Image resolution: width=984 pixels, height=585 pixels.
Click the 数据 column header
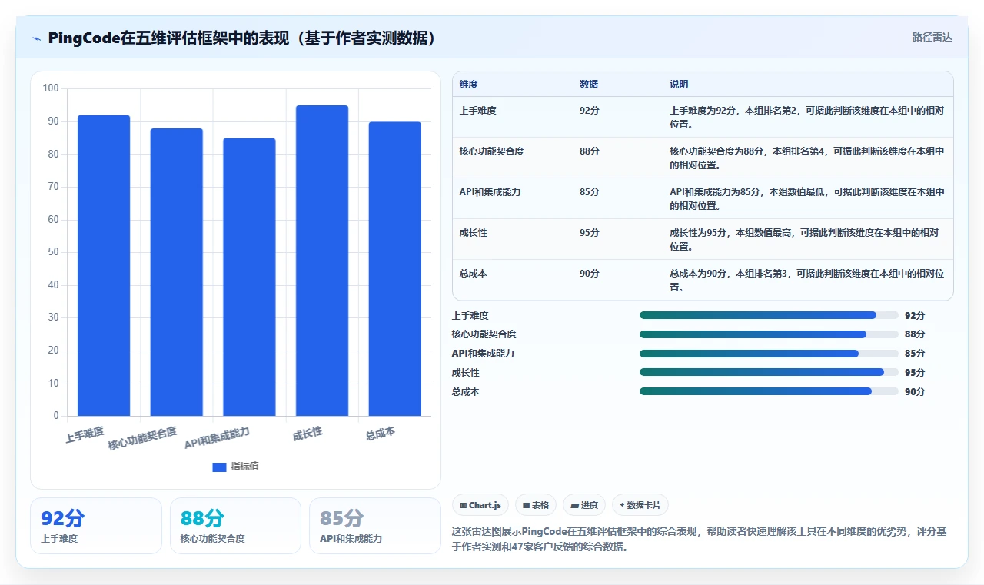589,85
